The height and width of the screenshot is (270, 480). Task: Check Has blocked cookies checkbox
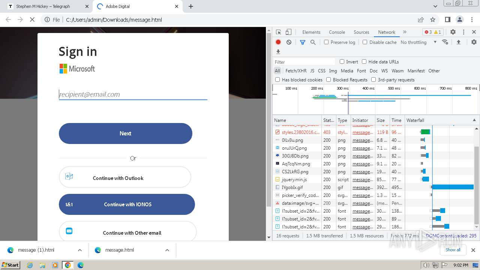pyautogui.click(x=277, y=79)
